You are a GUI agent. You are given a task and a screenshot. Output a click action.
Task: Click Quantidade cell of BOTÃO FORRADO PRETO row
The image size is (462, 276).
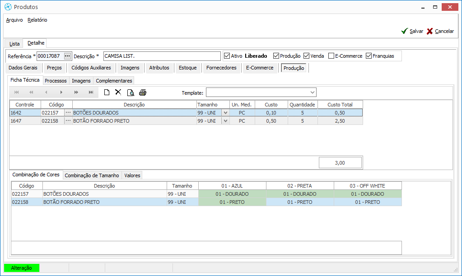coord(303,121)
